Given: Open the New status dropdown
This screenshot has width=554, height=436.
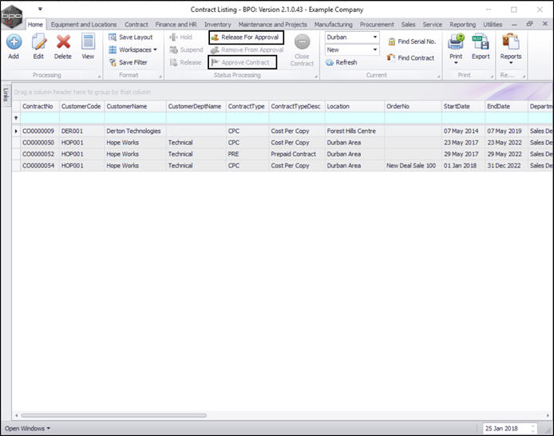Looking at the screenshot, I should tap(375, 49).
